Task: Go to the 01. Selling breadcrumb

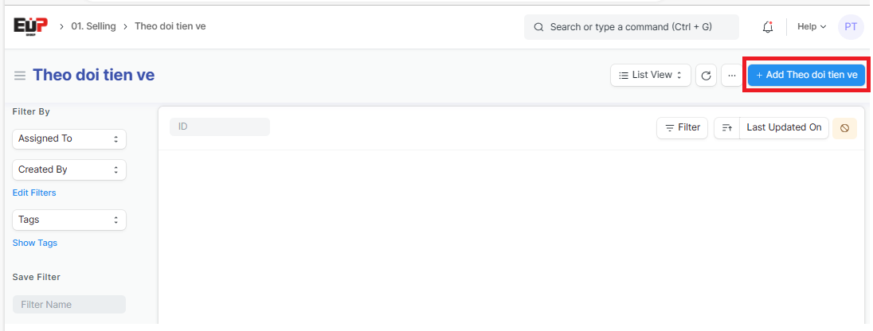Action: coord(93,27)
